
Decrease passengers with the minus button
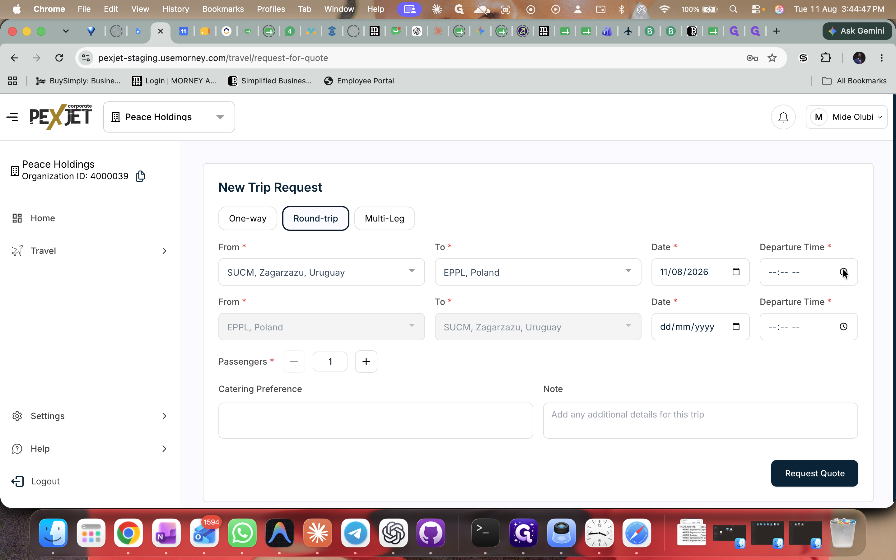(294, 362)
